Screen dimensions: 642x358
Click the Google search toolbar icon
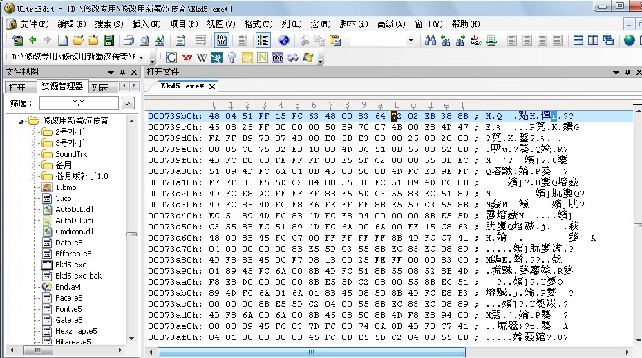pyautogui.click(x=171, y=57)
